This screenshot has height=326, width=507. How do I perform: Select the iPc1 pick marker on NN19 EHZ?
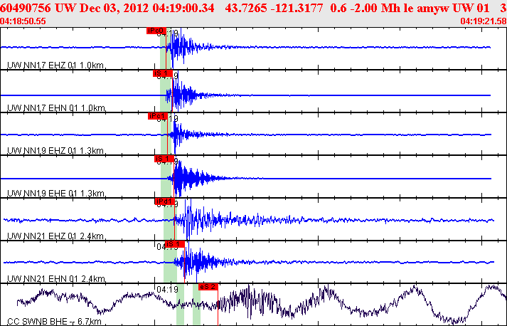pos(156,116)
